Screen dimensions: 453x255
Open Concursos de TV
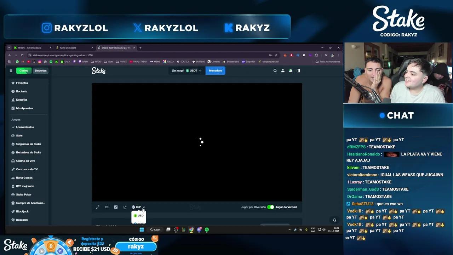coord(28,169)
